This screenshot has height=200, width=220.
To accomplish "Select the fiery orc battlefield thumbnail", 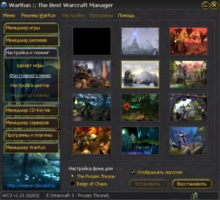I will point(92,141).
